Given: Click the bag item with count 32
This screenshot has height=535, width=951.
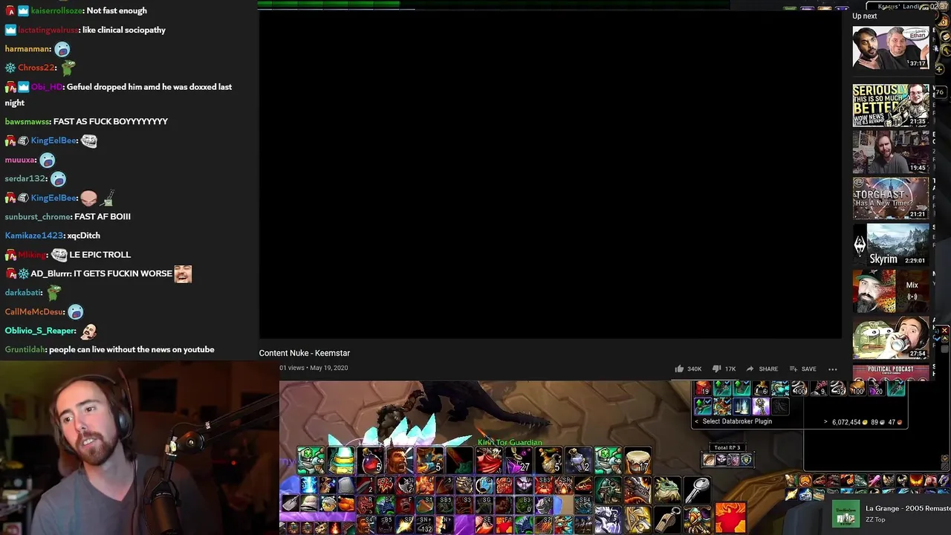Looking at the screenshot, I should pos(838,388).
